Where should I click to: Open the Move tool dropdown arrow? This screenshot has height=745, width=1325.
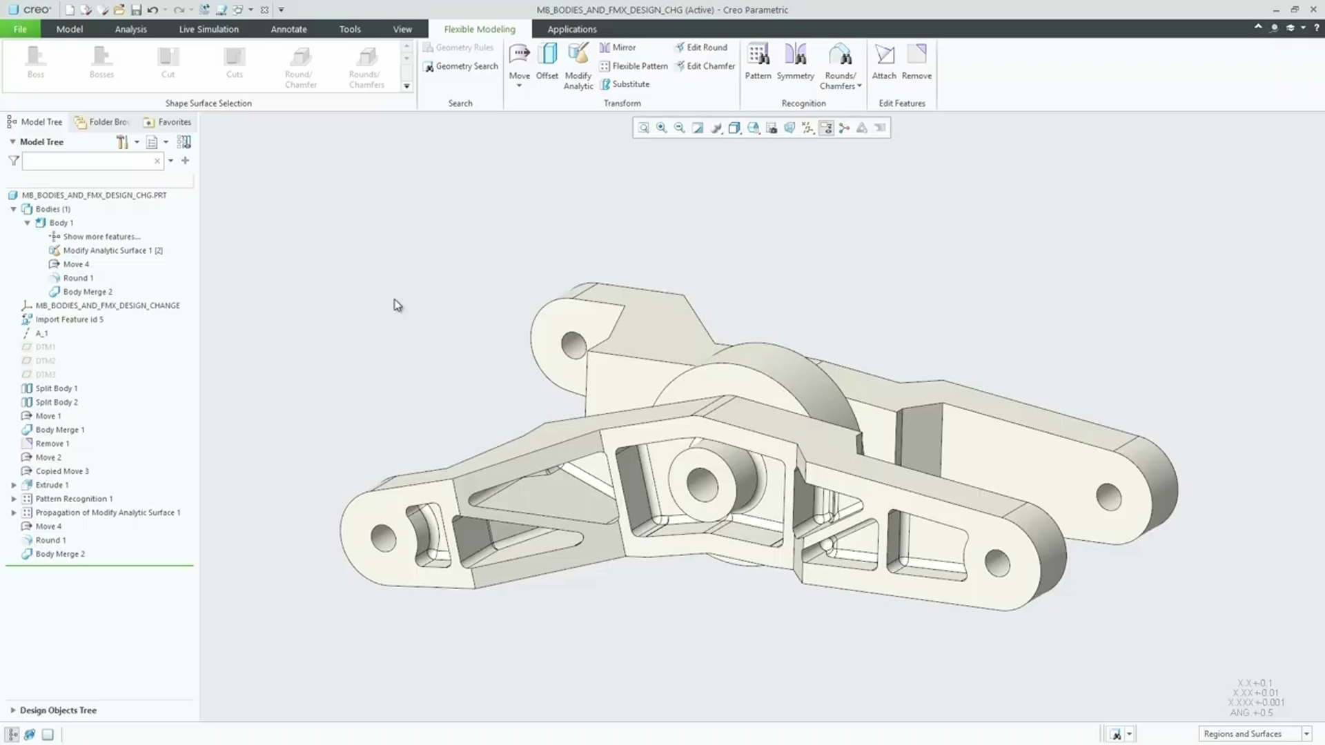519,86
